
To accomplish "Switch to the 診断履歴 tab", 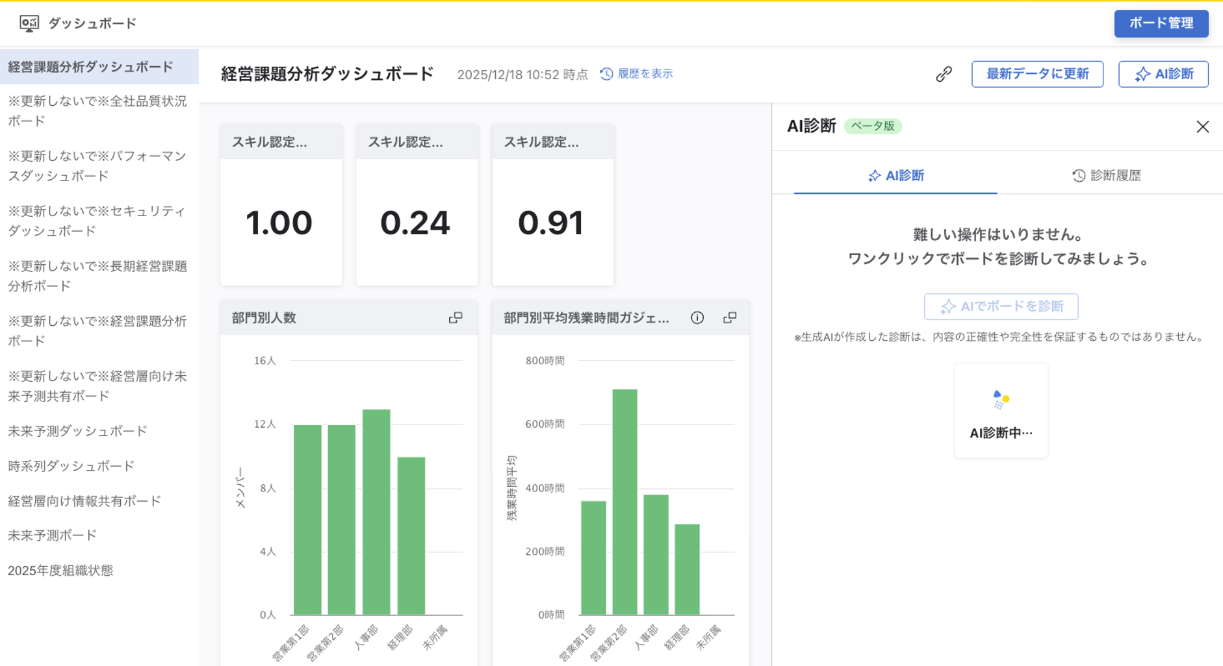I will point(1106,175).
